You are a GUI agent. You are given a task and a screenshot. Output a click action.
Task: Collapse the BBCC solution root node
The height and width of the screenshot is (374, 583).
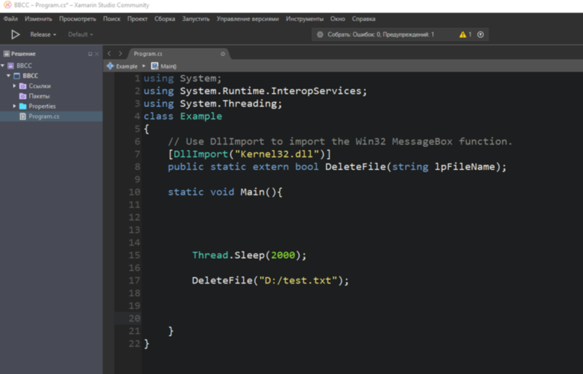[3, 66]
